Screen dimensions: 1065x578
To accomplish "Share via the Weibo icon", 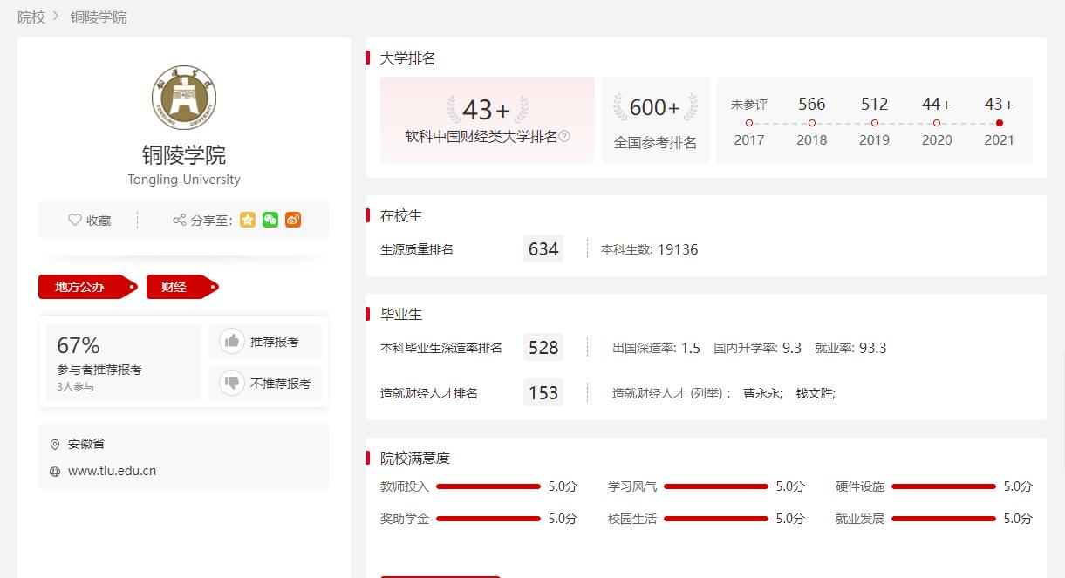I will pos(292,220).
